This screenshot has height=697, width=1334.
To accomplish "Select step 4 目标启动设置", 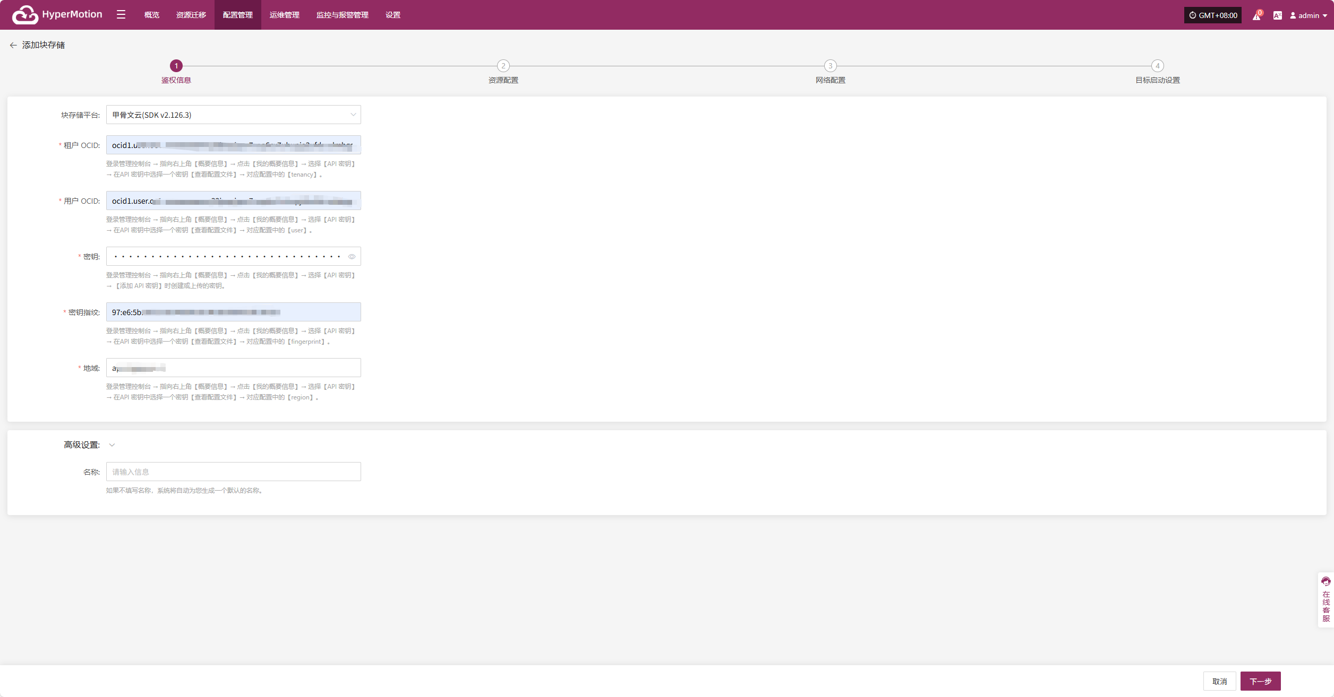I will 1158,72.
